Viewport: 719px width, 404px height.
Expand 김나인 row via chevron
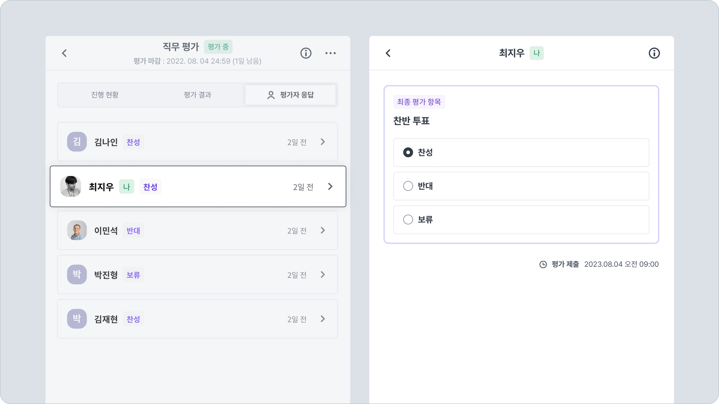[322, 142]
